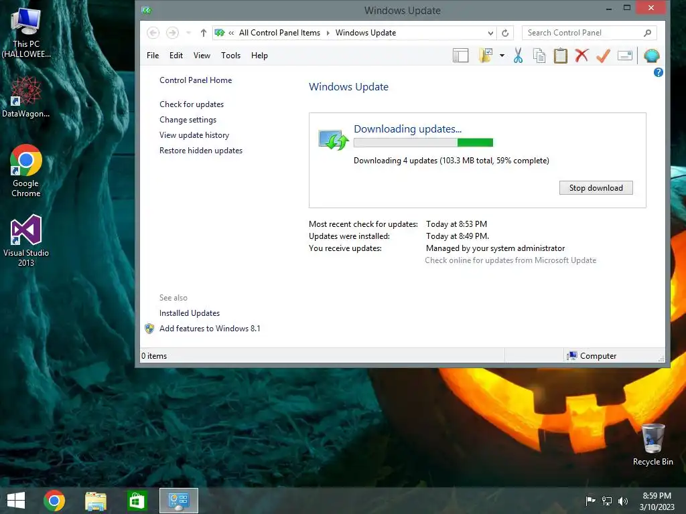Click the Cut scissors icon
This screenshot has width=686, height=514.
[x=518, y=56]
